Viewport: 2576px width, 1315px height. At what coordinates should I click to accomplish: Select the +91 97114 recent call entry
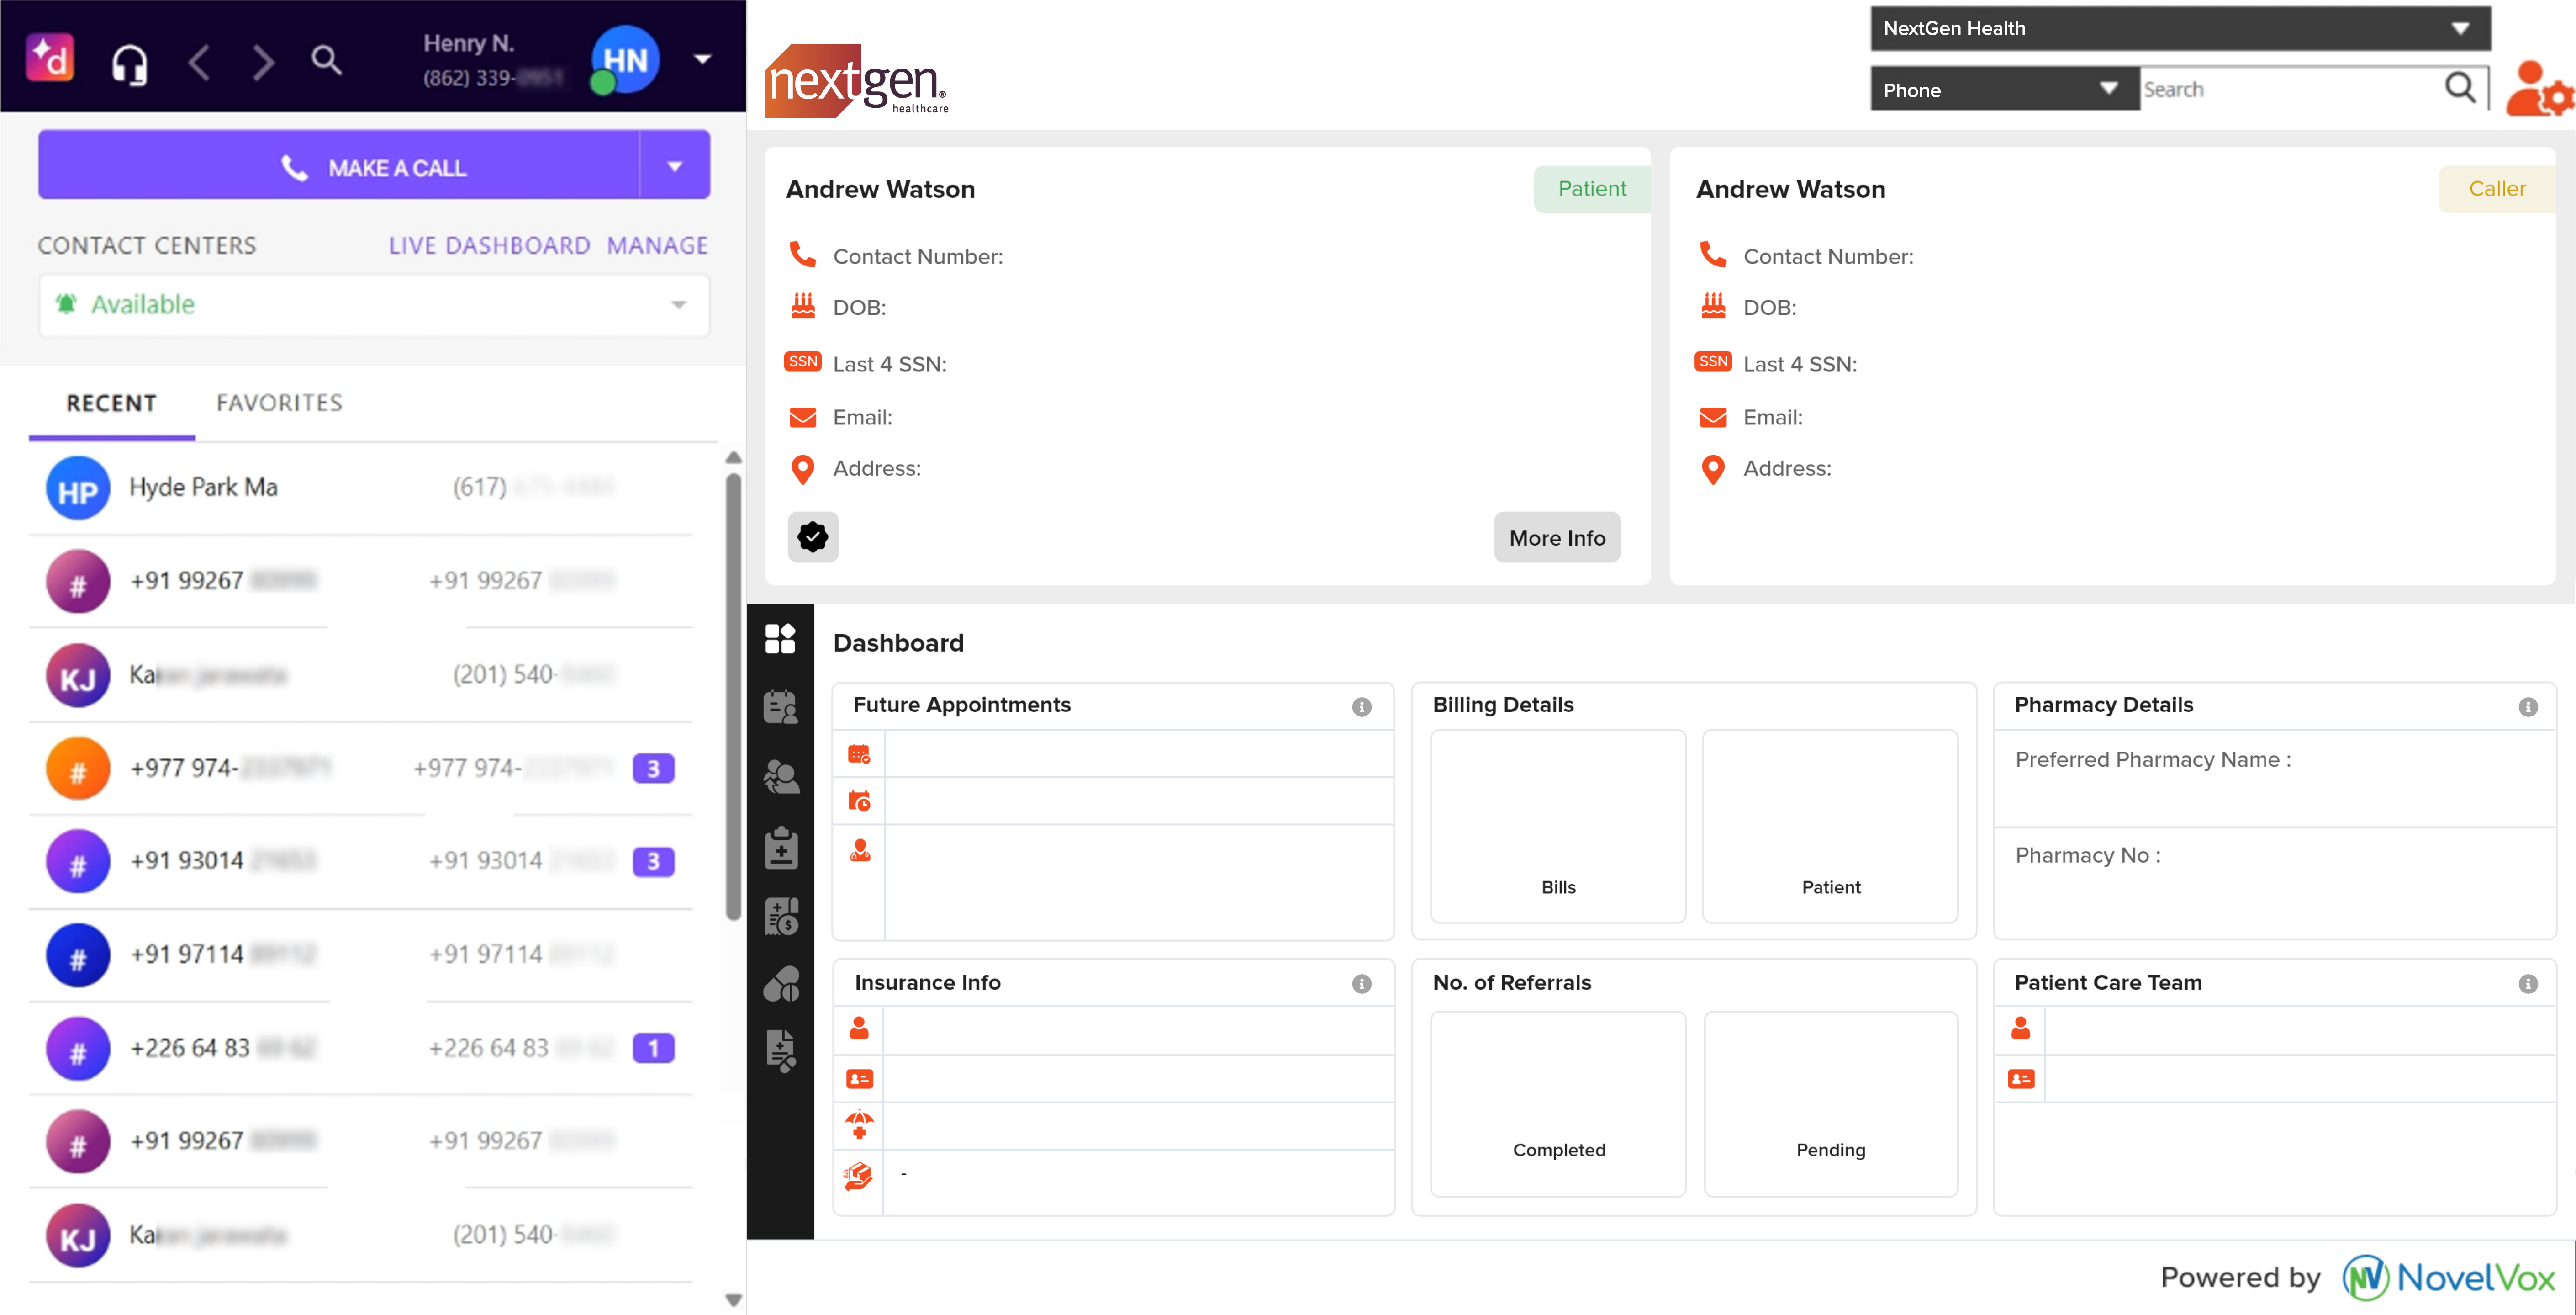point(360,955)
